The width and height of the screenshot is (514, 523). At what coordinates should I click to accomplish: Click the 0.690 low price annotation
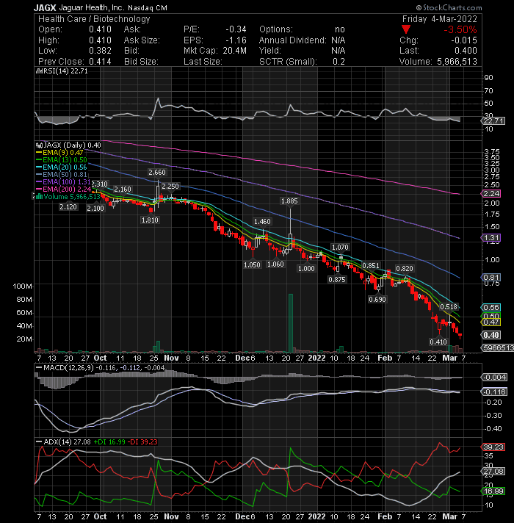point(377,300)
